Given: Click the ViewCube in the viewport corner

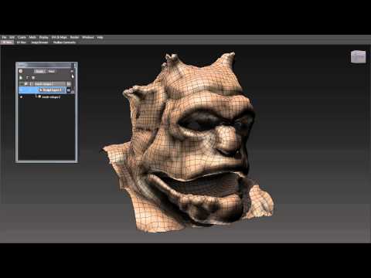Looking at the screenshot, I should 358,57.
